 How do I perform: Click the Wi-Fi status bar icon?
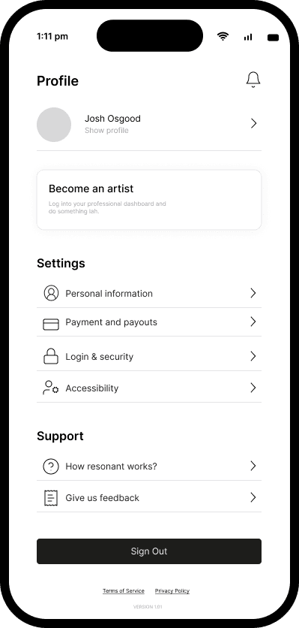tap(223, 37)
